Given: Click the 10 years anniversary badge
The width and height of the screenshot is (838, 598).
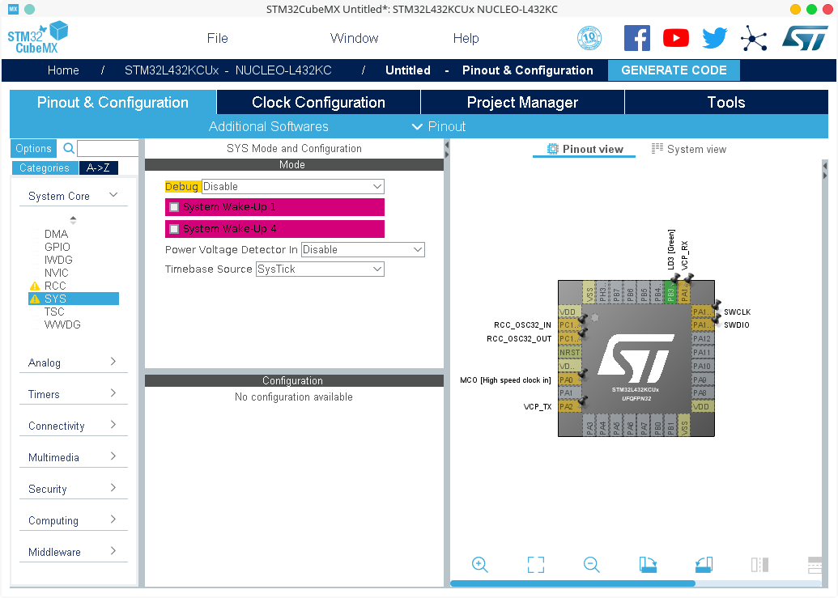Looking at the screenshot, I should pos(589,38).
